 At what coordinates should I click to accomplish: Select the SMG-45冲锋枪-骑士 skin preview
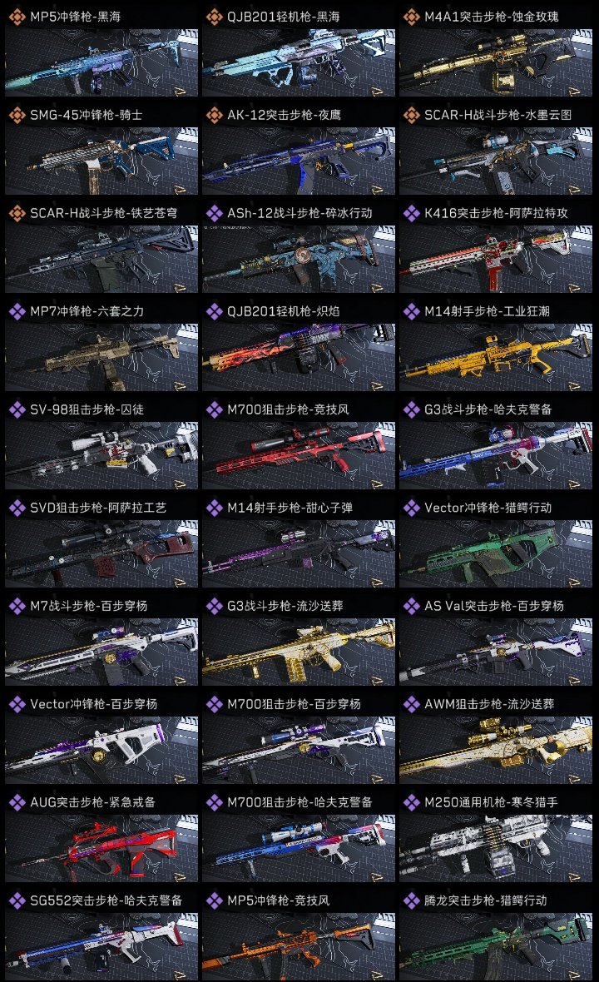(x=101, y=161)
